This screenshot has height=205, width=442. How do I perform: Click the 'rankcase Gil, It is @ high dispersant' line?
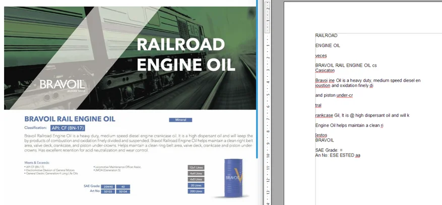(x=362, y=115)
